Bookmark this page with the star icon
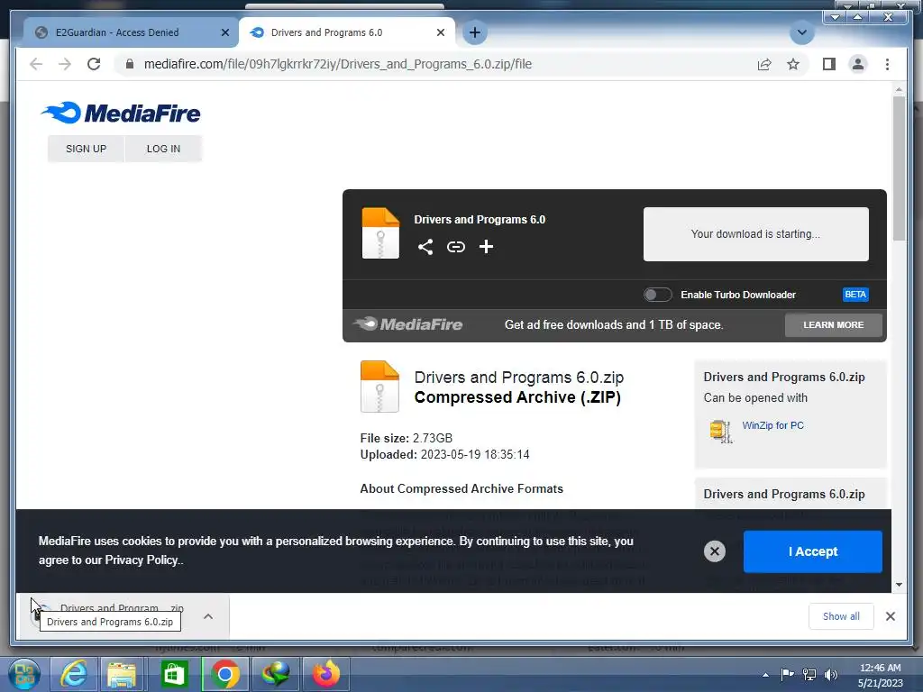The width and height of the screenshot is (923, 692). [793, 64]
